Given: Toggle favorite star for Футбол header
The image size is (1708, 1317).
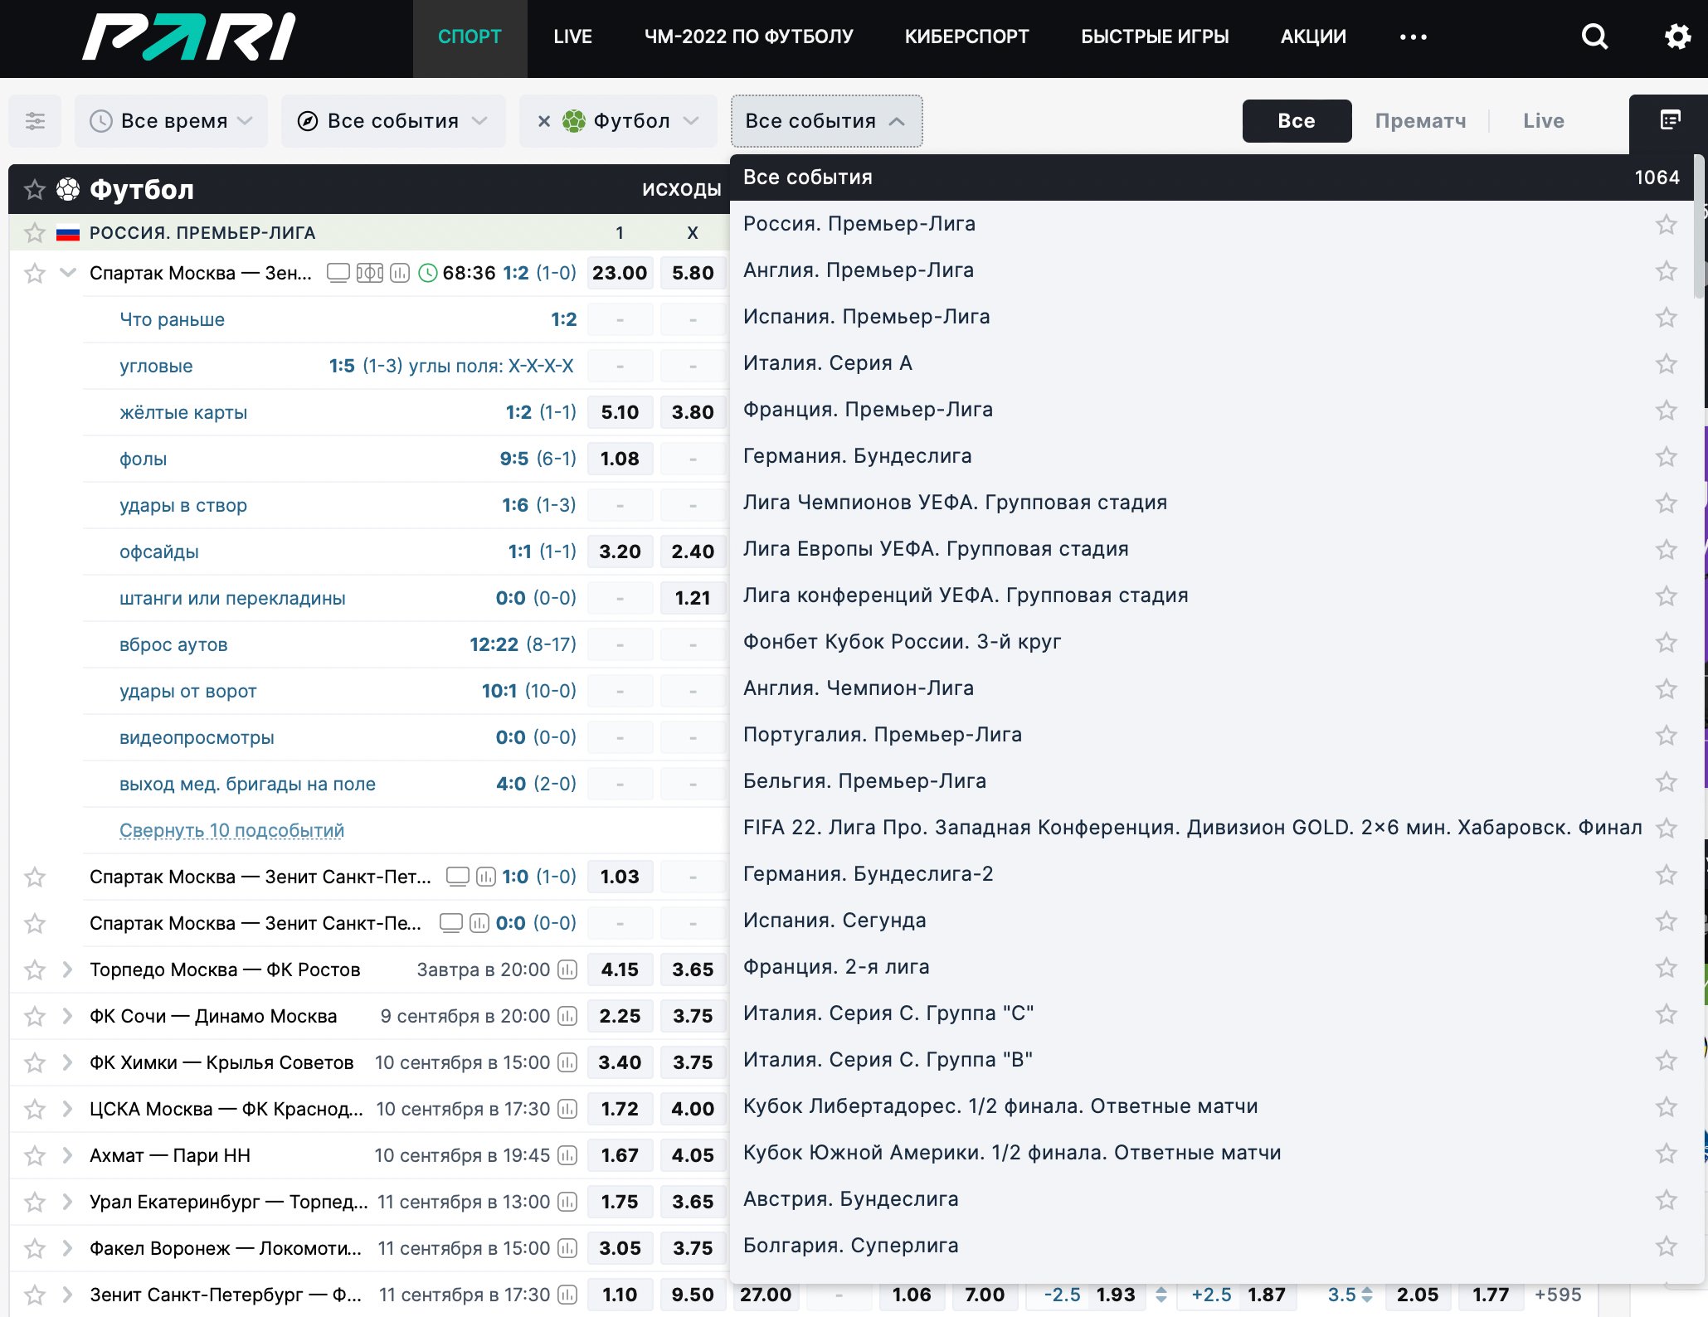Looking at the screenshot, I should 34,190.
